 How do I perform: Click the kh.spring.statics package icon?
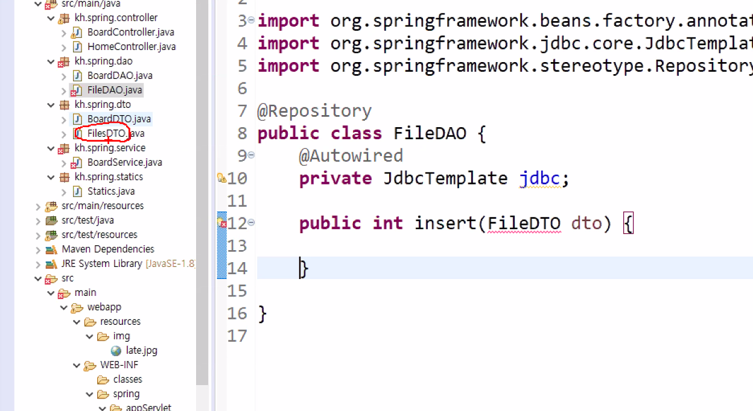[x=64, y=177]
